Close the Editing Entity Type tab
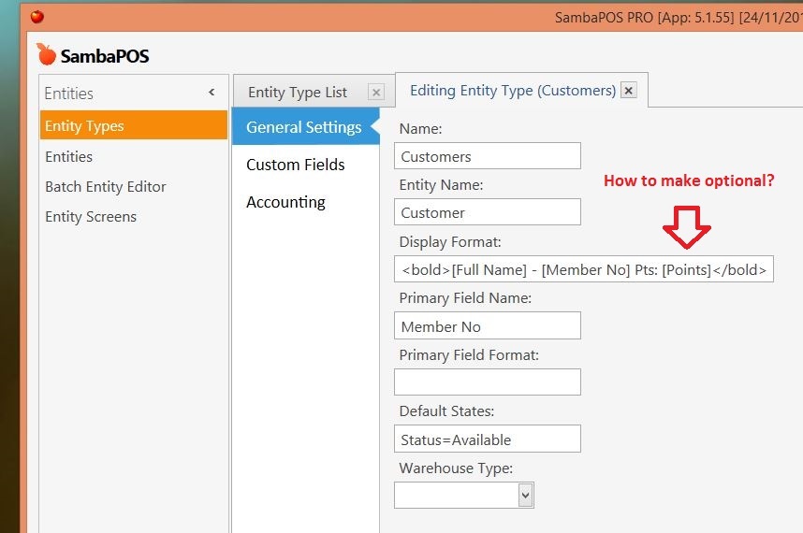 click(x=629, y=90)
